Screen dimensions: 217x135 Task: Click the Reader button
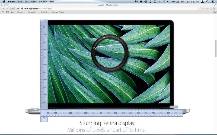(x=206, y=9)
